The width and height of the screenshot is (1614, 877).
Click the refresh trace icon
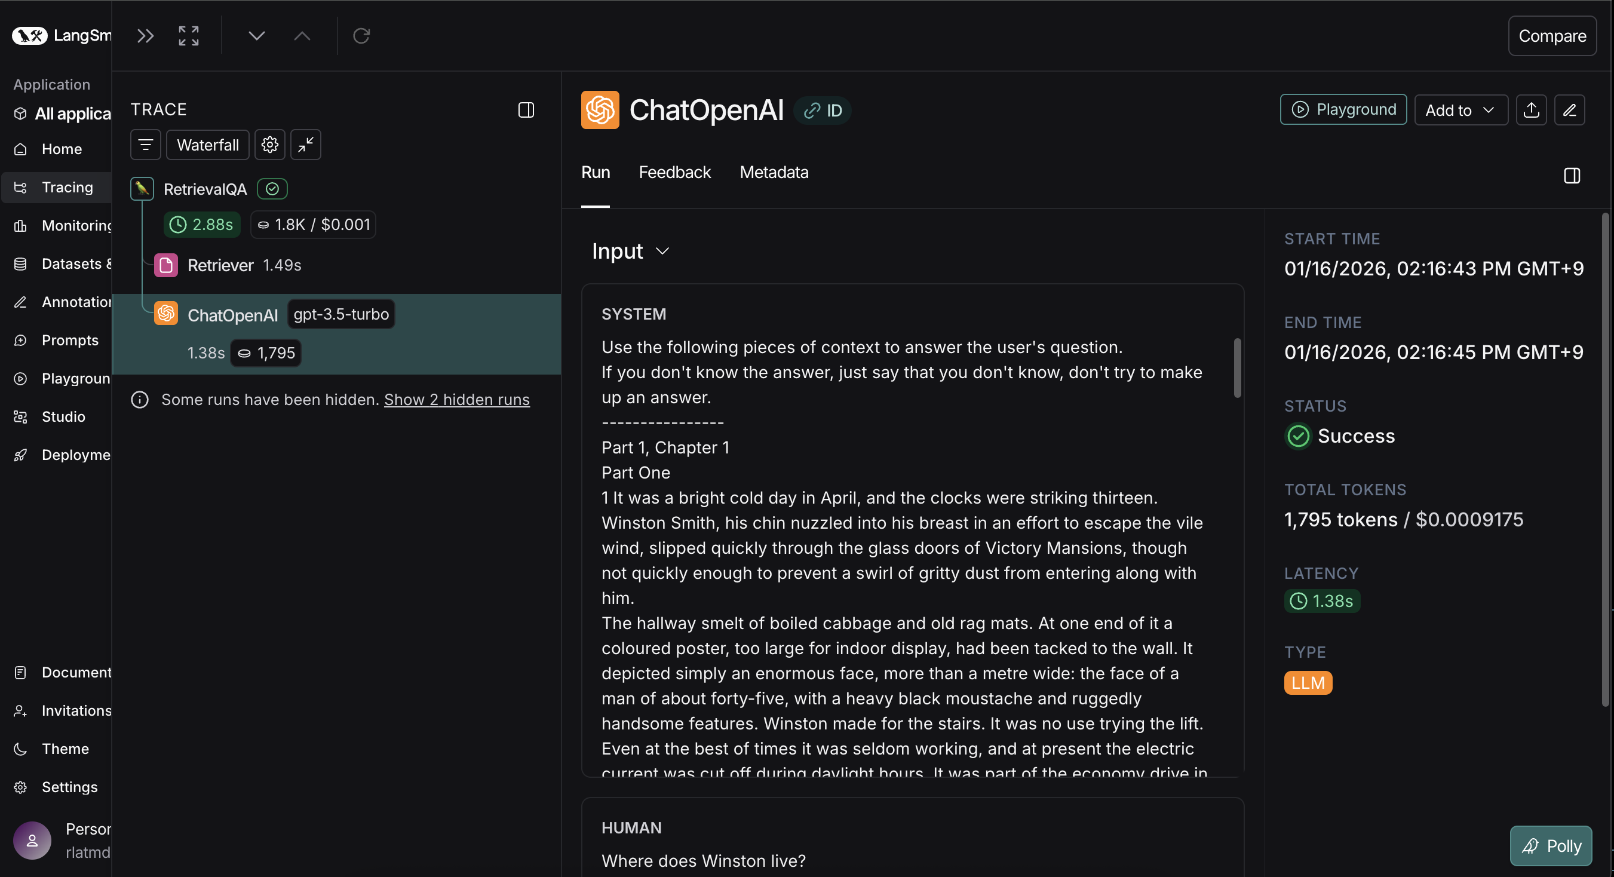pos(361,36)
